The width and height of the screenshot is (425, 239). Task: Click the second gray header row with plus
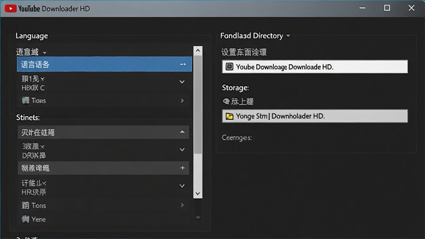tap(103, 168)
